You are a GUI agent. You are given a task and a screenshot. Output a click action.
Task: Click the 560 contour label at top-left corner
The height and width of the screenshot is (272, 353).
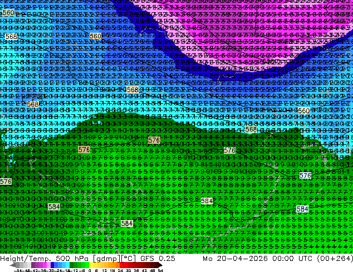coord(8,12)
